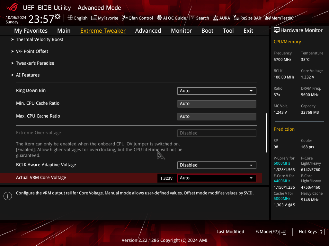The height and width of the screenshot is (246, 329).
Task: Open AURA lighting icon
Action: tap(216, 18)
